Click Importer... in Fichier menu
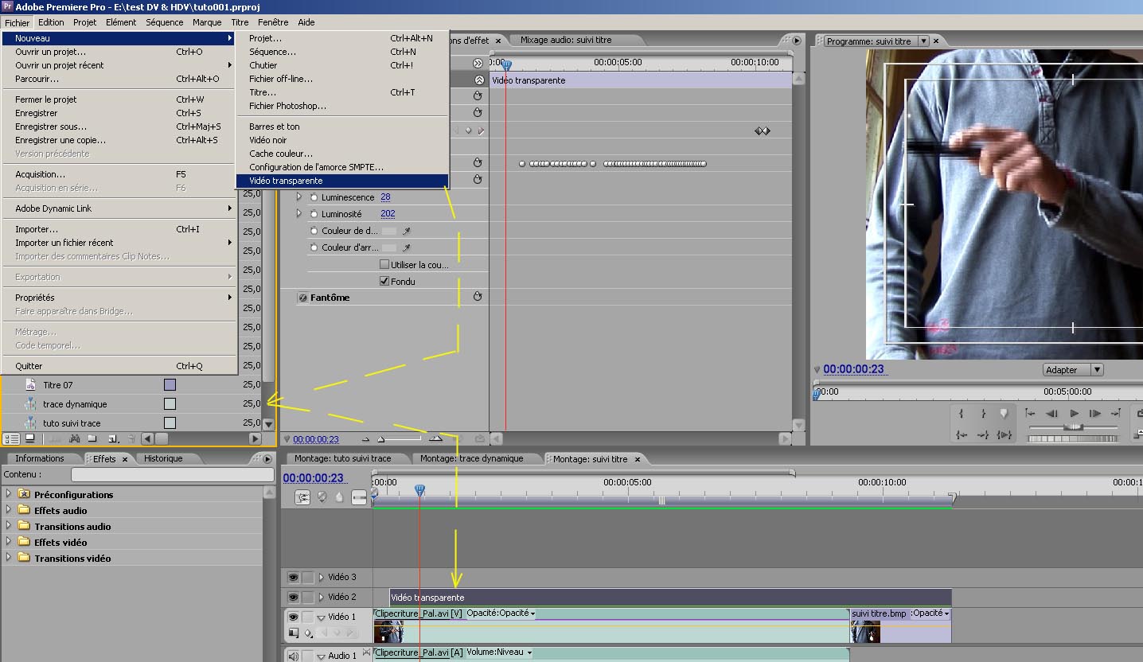Viewport: 1143px width, 662px height. (119, 229)
